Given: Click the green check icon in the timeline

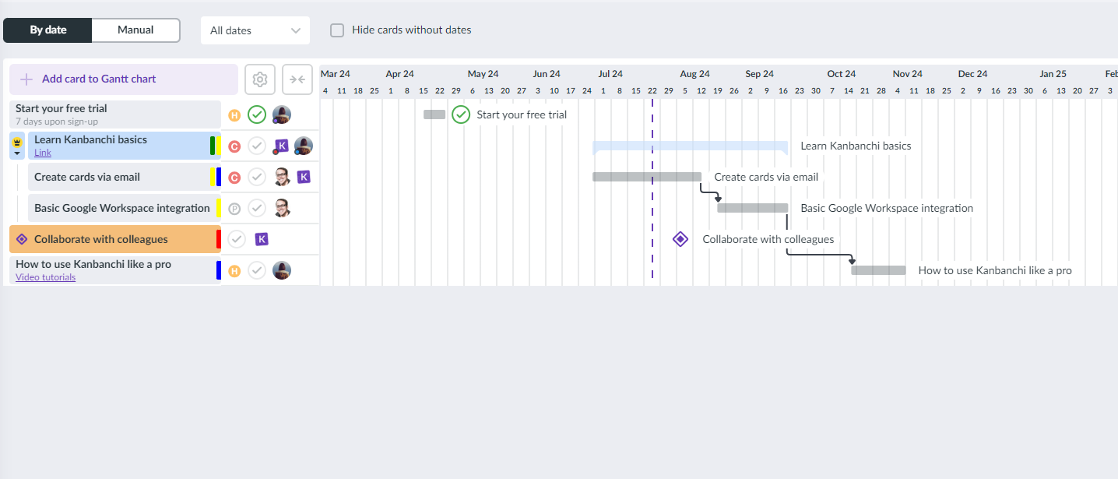Looking at the screenshot, I should [x=461, y=114].
